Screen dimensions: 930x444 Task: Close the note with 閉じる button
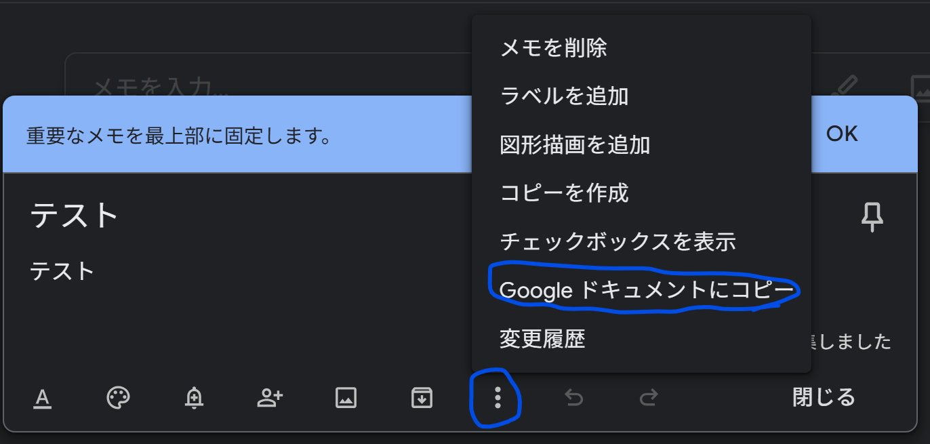point(824,397)
